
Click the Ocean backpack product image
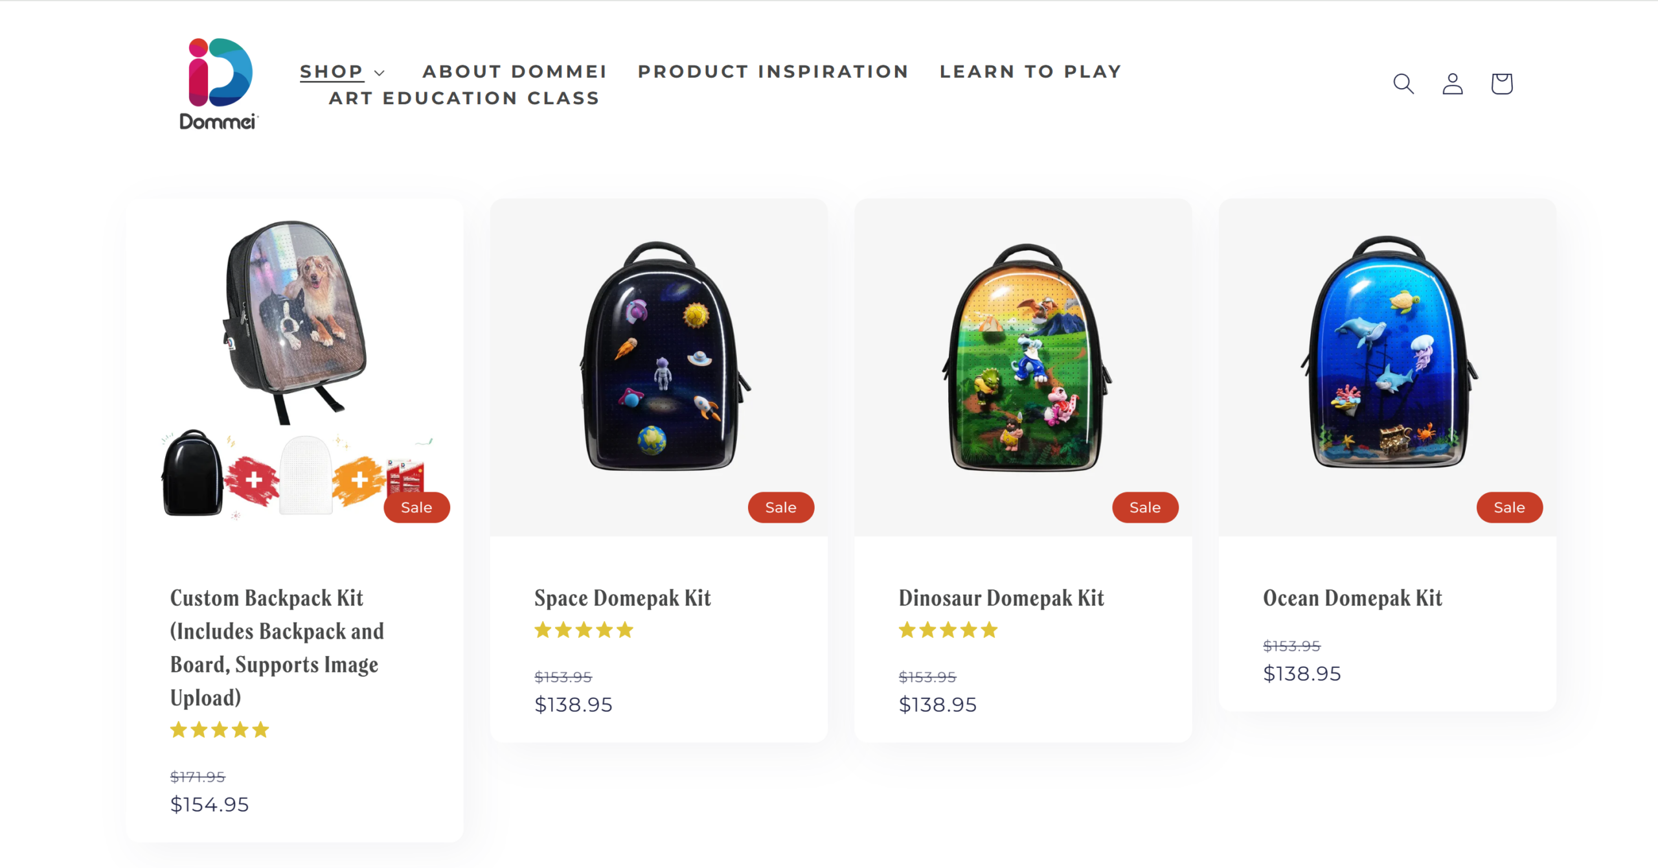point(1389,353)
